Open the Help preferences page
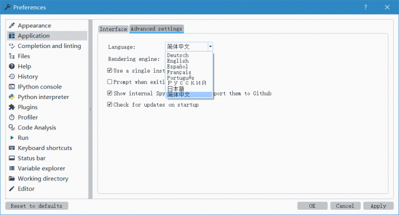The image size is (399, 215). [x=47, y=66]
